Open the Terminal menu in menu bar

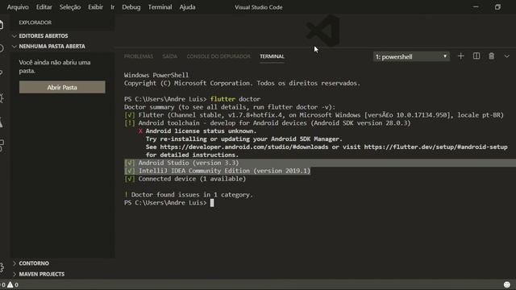point(160,7)
